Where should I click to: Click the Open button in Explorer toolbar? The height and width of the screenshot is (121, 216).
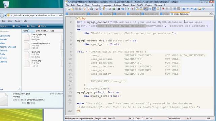31,26
